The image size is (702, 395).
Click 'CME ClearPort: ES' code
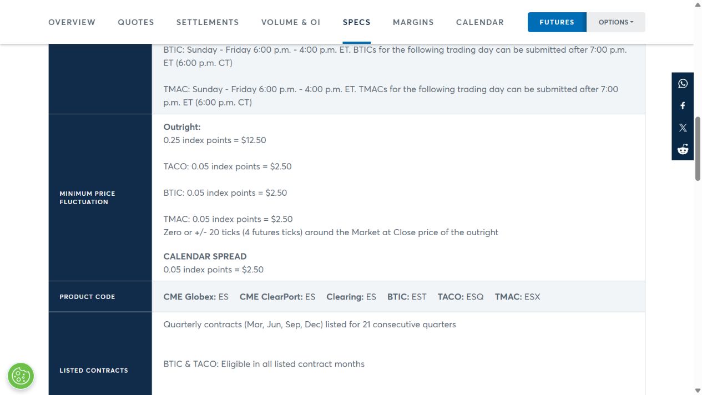[277, 297]
